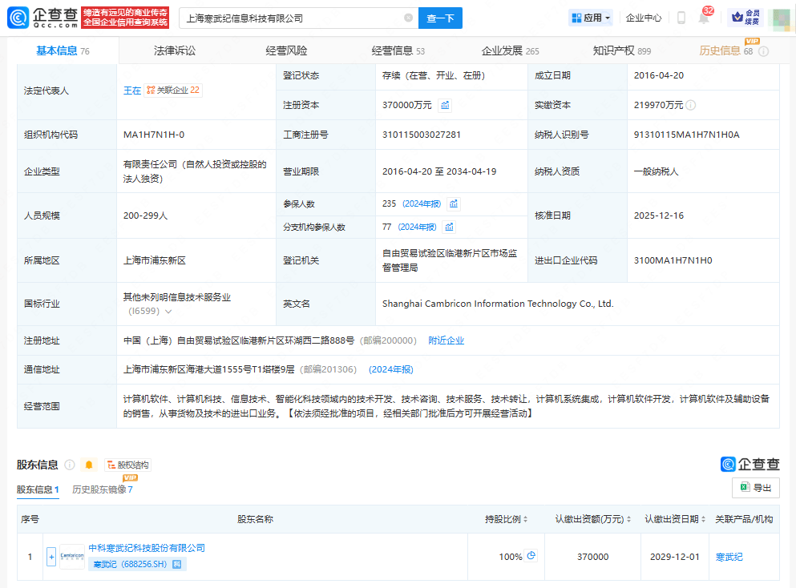This screenshot has height=588, width=796.
Task: Click the 查一下 search button
Action: pos(440,18)
